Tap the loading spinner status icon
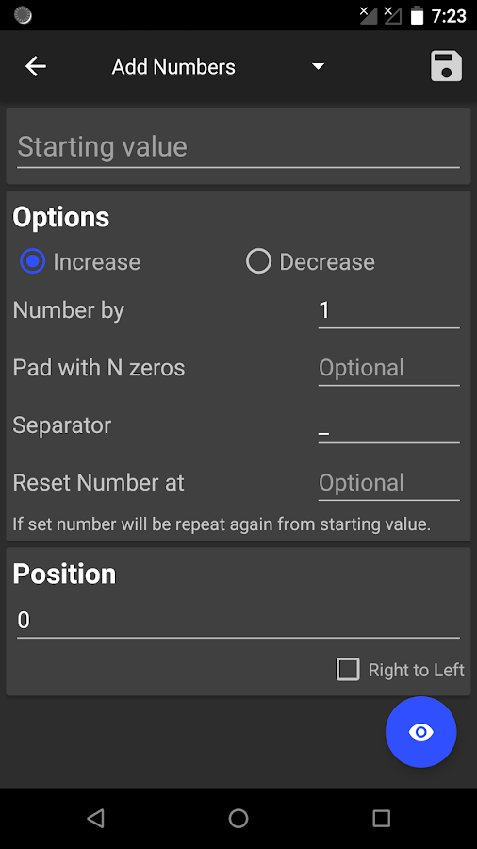The width and height of the screenshot is (477, 849). [x=24, y=16]
